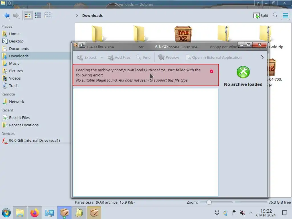Screen dimensions: 292x219
Task: Click Open in External Application
Action: 213,57
